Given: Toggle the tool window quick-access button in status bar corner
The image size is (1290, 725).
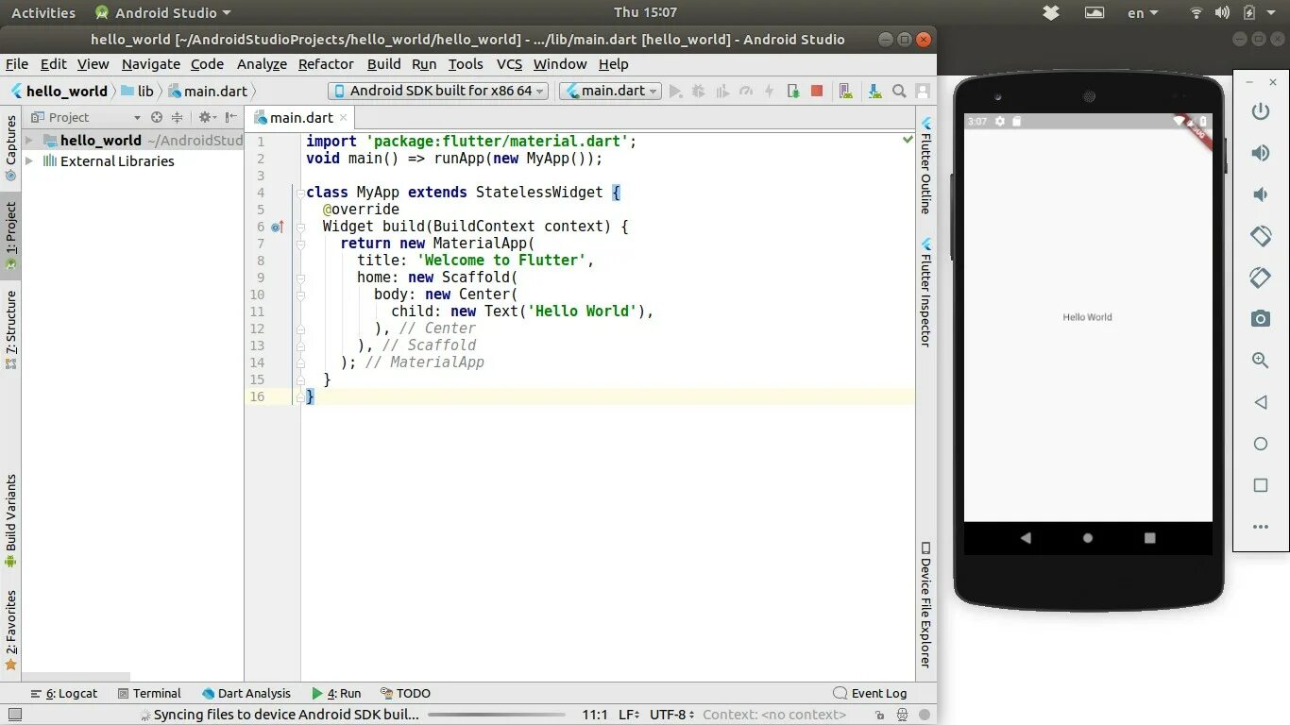Looking at the screenshot, I should tap(13, 716).
